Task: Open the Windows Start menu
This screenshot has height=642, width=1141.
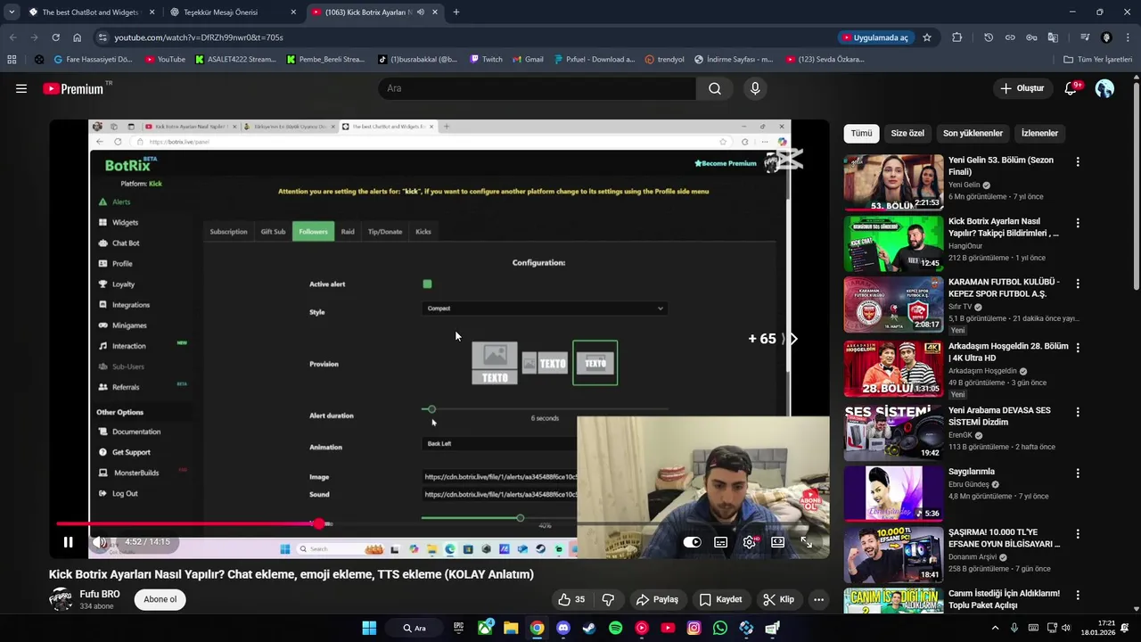Action: point(369,628)
